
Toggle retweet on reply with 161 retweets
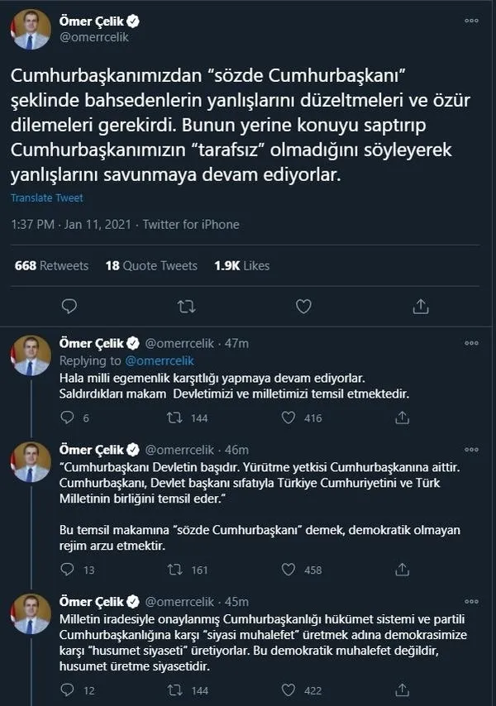[174, 569]
